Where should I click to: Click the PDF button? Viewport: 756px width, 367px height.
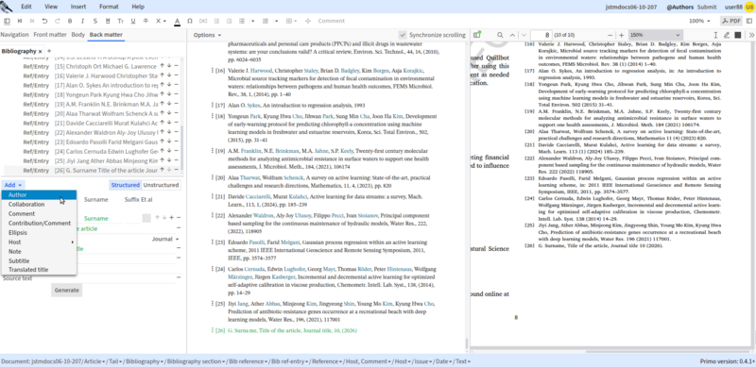point(730,21)
